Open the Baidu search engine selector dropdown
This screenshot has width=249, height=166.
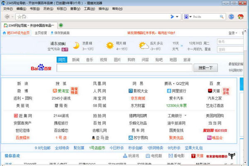tap(190, 17)
